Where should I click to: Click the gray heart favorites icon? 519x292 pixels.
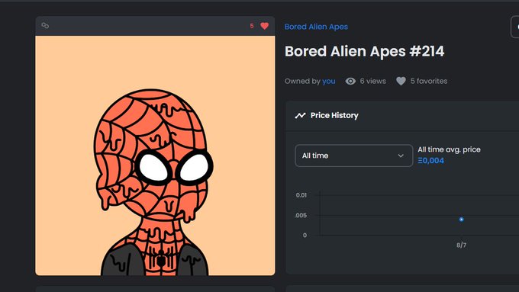click(401, 81)
